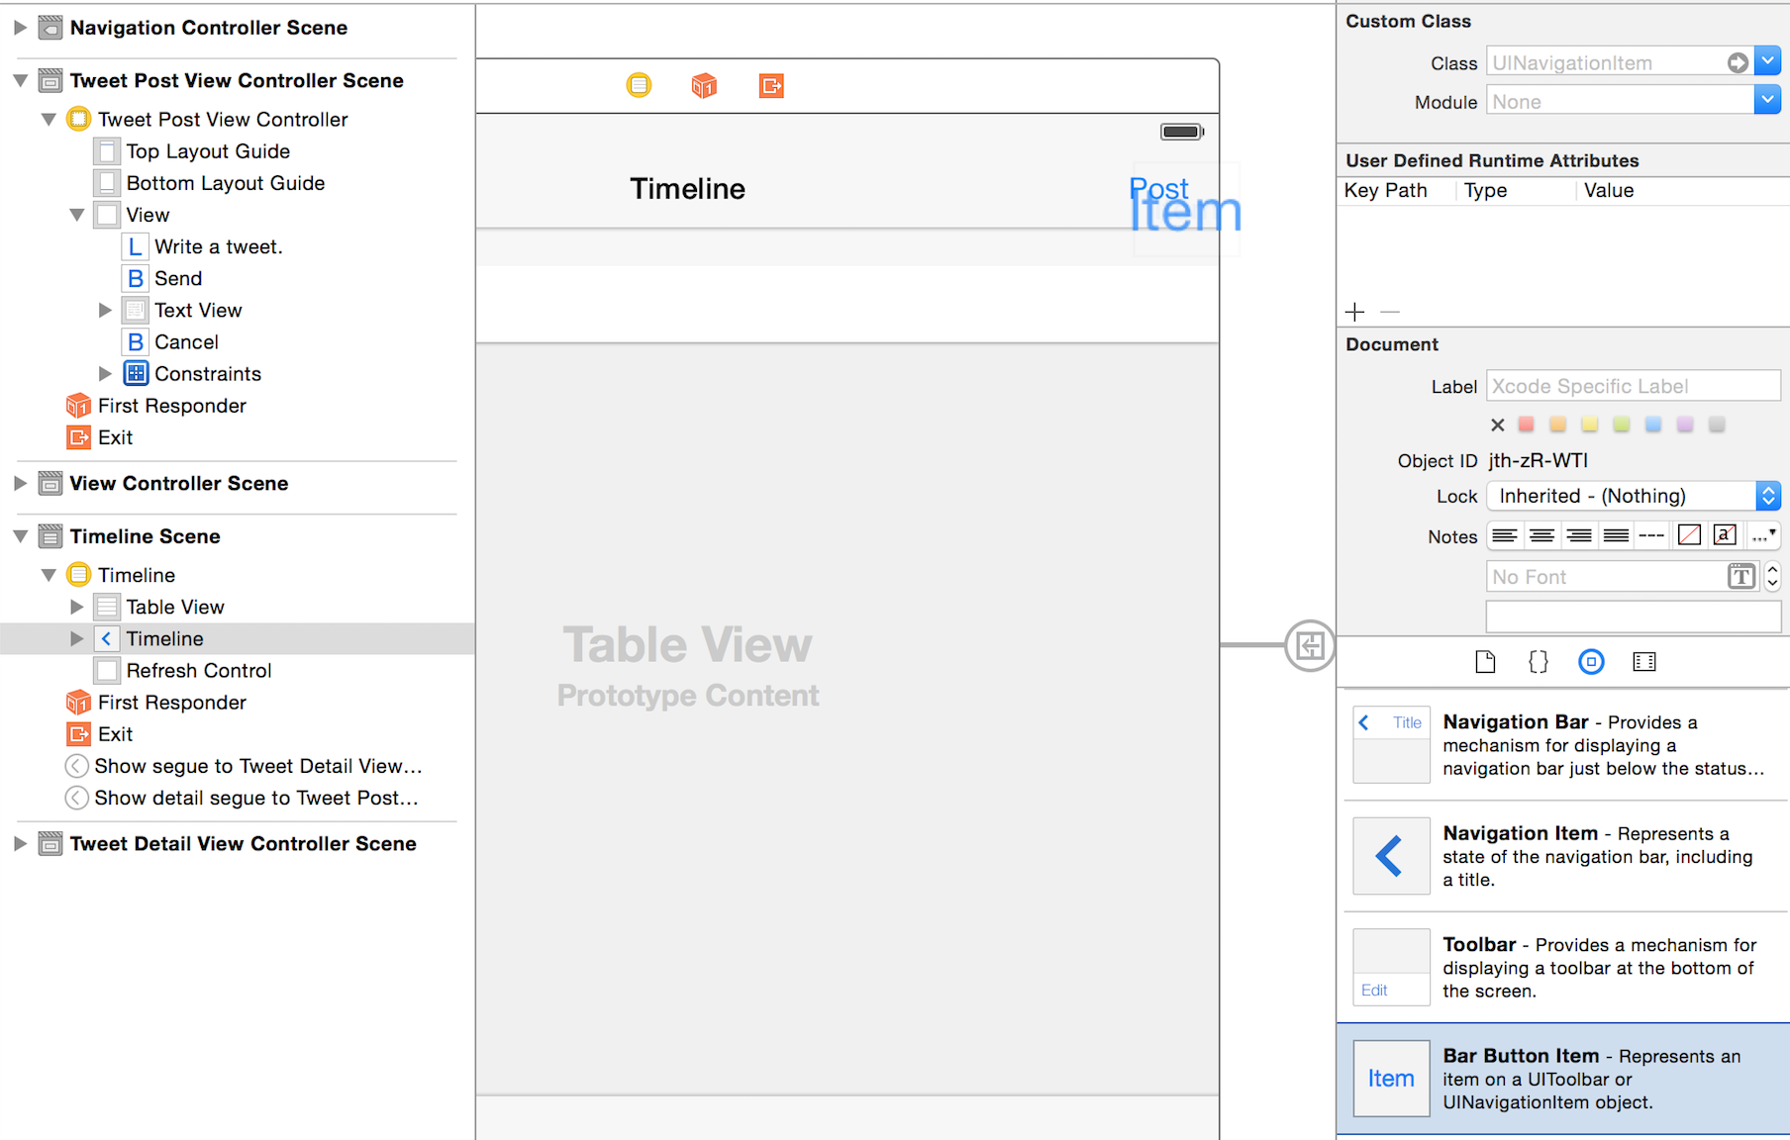Select Navigation Item in the object library

[1562, 856]
